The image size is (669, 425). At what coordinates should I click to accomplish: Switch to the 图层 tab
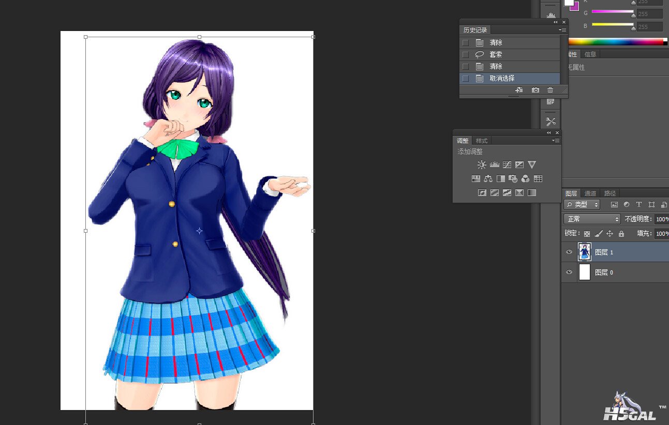tap(571, 193)
